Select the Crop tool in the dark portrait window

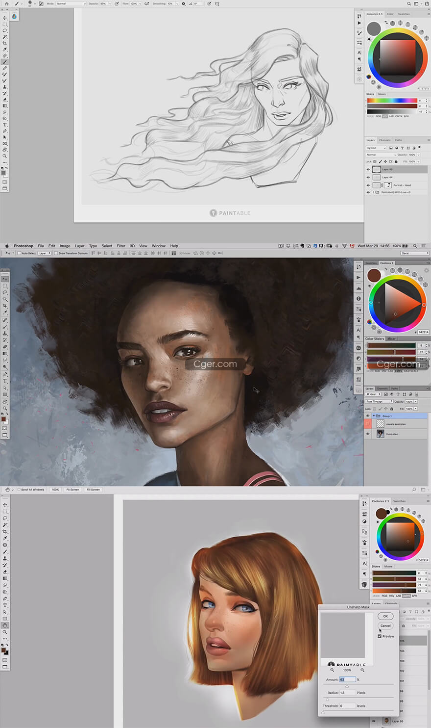click(5, 306)
